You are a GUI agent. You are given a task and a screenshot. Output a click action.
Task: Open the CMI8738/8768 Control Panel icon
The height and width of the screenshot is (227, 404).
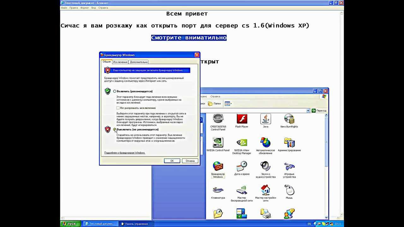[x=218, y=122]
